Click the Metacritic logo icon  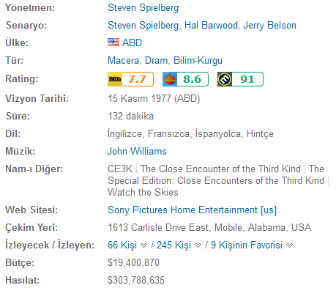point(225,79)
